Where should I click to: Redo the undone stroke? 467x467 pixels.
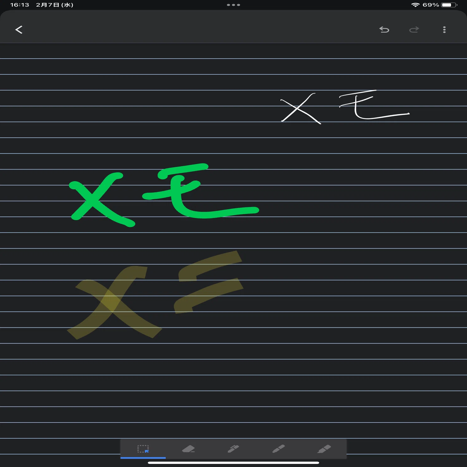(x=414, y=30)
